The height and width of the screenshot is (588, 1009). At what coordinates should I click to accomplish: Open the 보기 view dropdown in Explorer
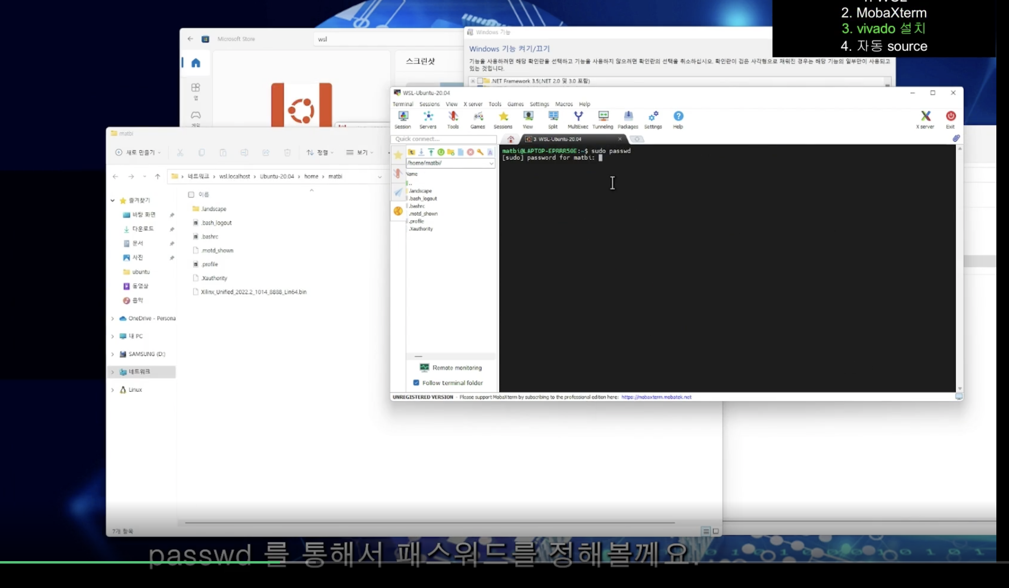(x=359, y=152)
